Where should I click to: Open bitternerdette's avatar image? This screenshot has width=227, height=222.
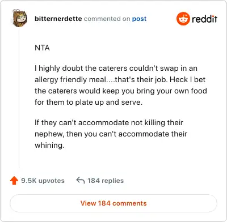[x=20, y=18]
